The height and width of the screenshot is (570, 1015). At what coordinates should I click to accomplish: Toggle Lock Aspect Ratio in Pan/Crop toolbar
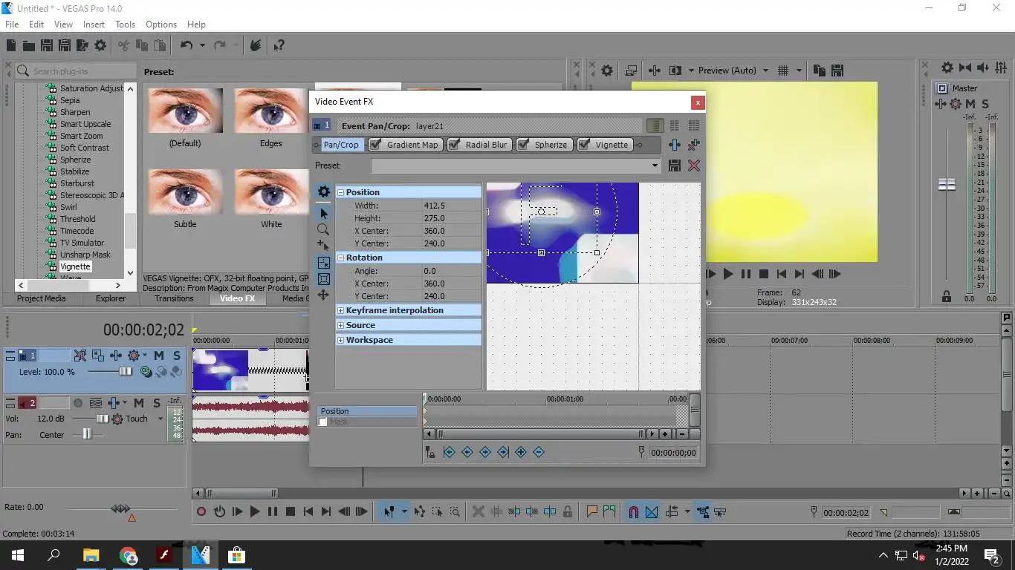(x=323, y=263)
